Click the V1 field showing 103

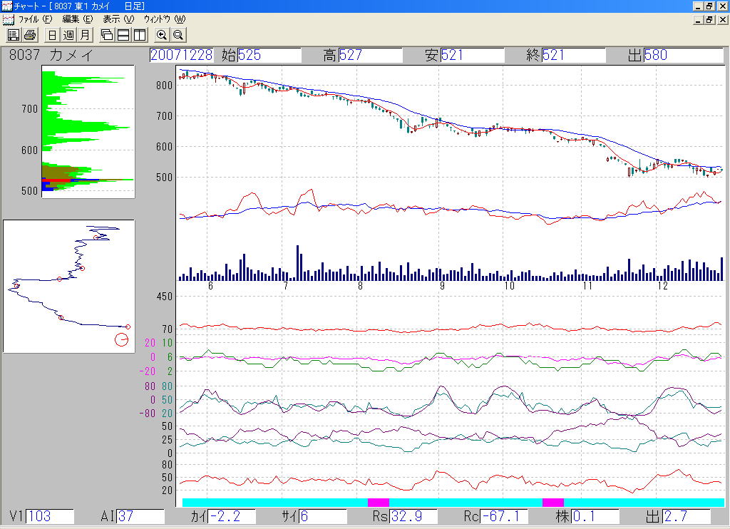(x=50, y=516)
